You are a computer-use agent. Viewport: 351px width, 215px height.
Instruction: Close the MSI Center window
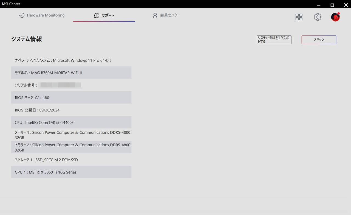(x=346, y=5)
